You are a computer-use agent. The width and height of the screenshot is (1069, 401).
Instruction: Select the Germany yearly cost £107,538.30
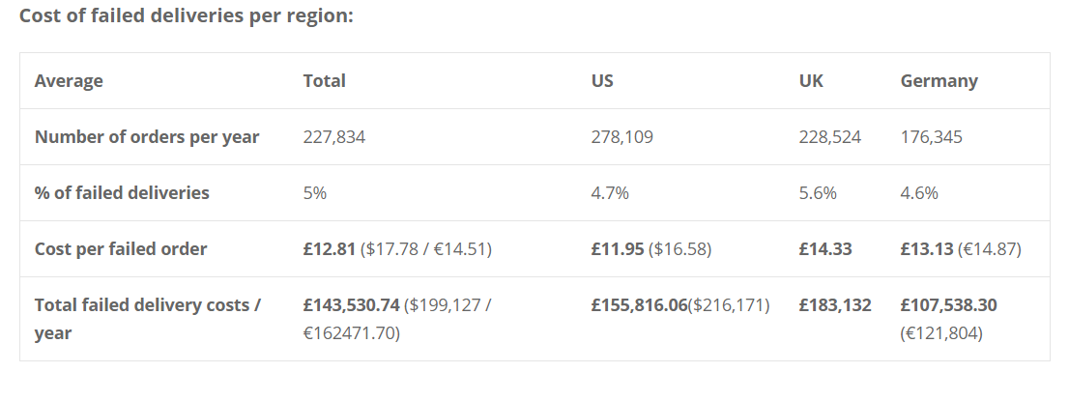(948, 305)
